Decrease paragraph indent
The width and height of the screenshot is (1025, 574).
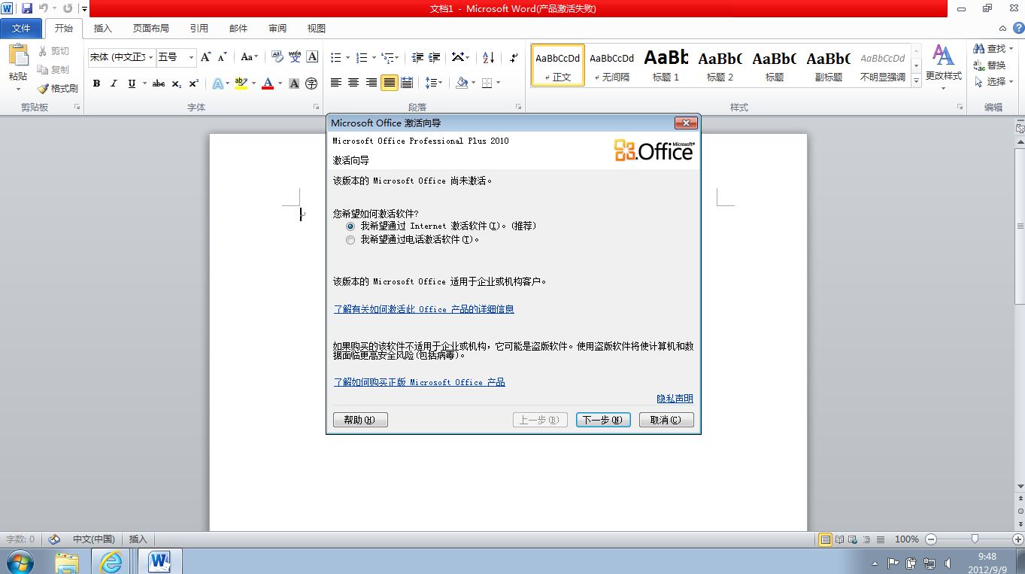coord(417,57)
